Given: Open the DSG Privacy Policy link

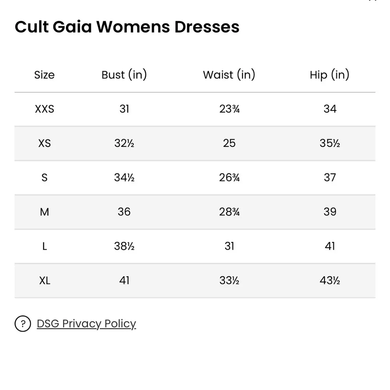Looking at the screenshot, I should (x=86, y=323).
